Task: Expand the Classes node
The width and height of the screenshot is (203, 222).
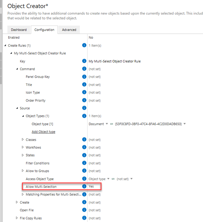Action: click(x=23, y=140)
